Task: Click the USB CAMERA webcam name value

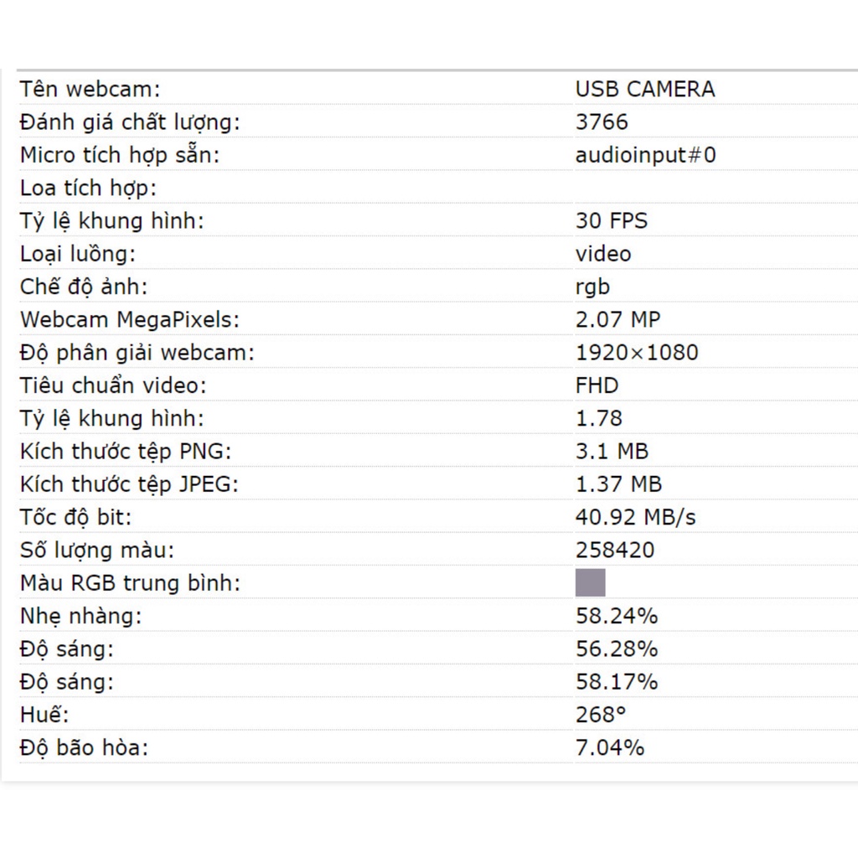Action: [645, 90]
